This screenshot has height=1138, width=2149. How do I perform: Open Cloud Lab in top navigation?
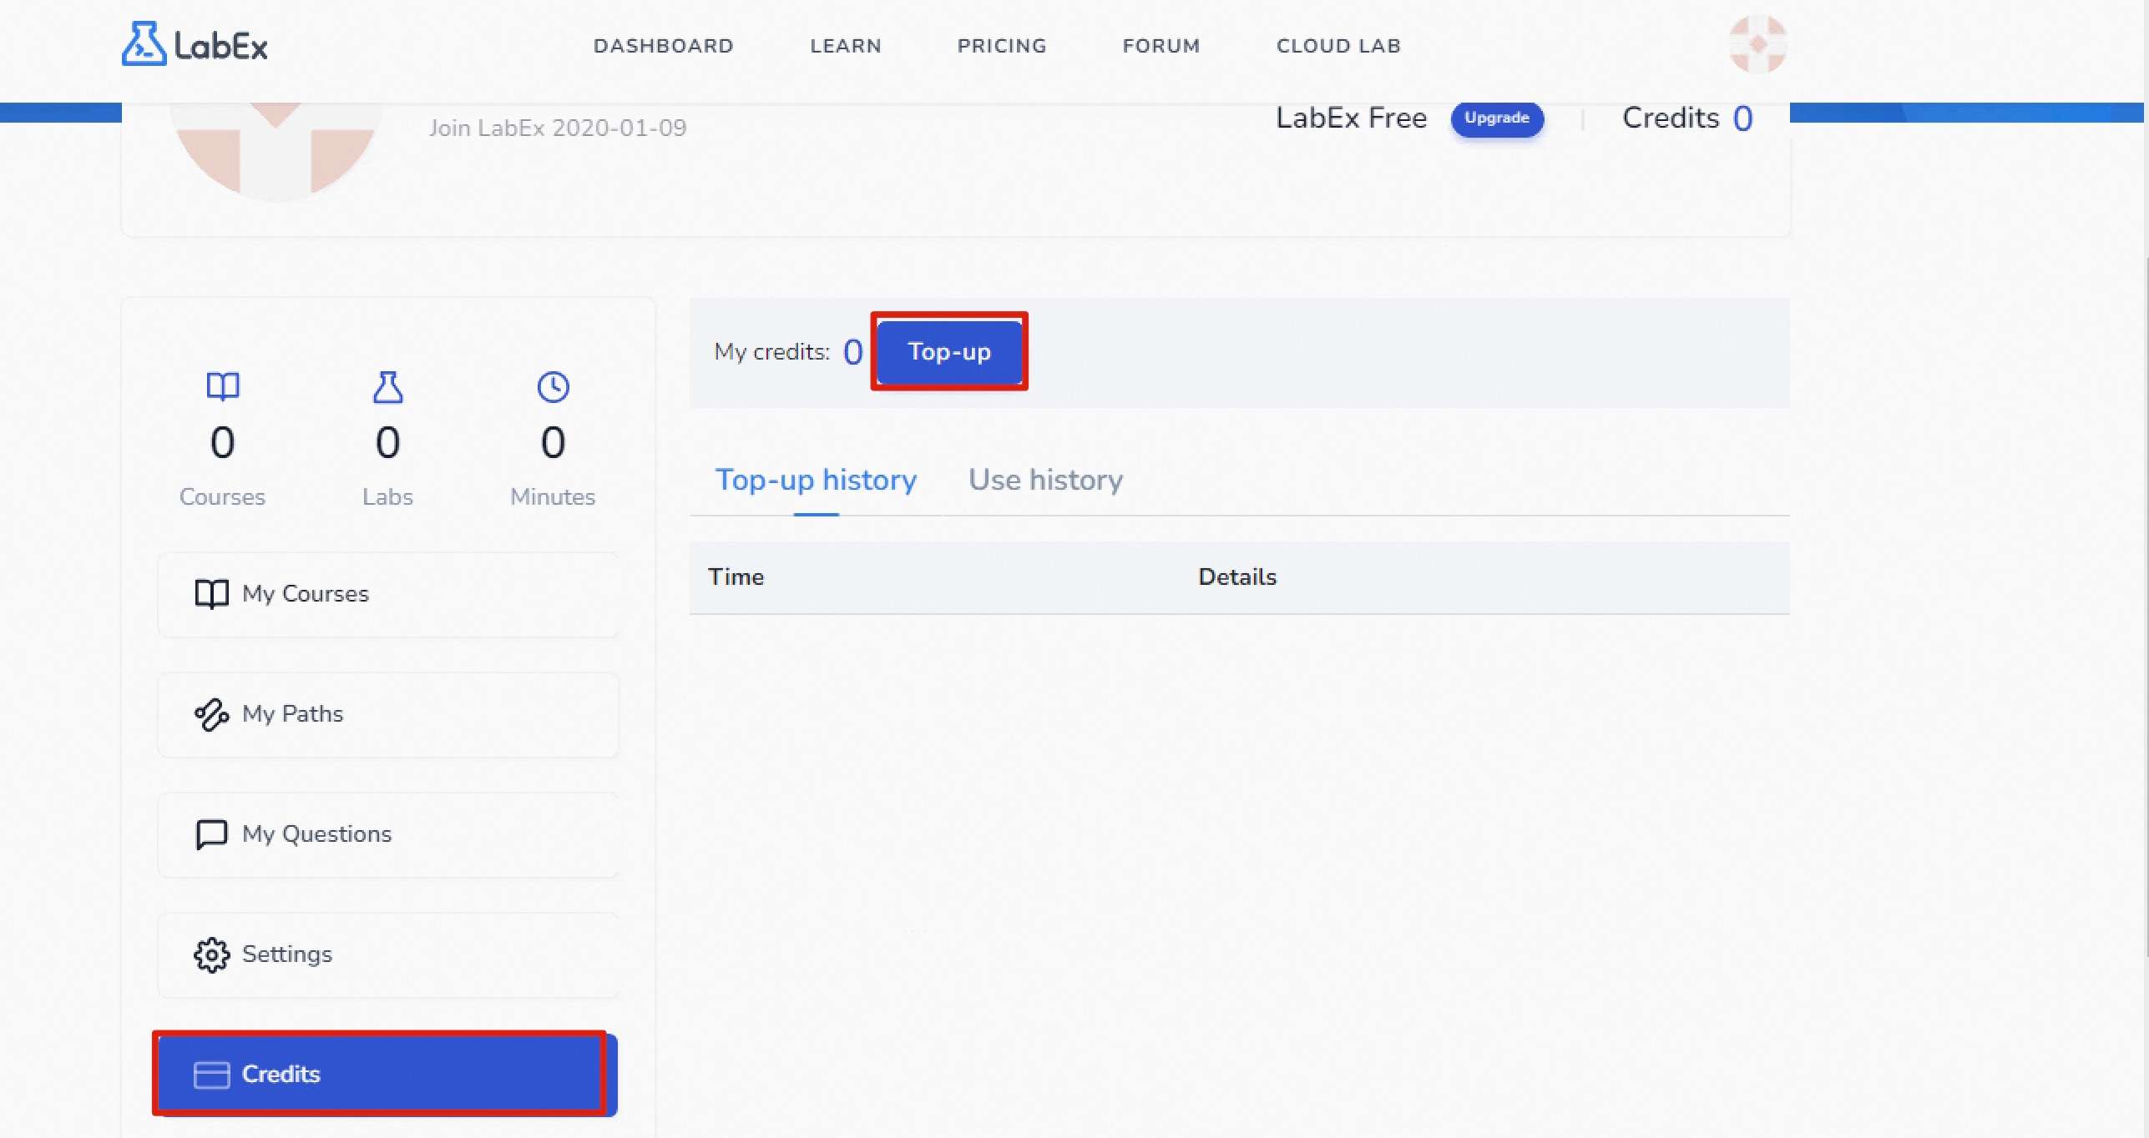tap(1337, 46)
